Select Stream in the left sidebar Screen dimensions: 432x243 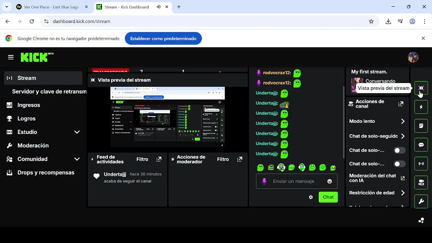tap(43, 78)
